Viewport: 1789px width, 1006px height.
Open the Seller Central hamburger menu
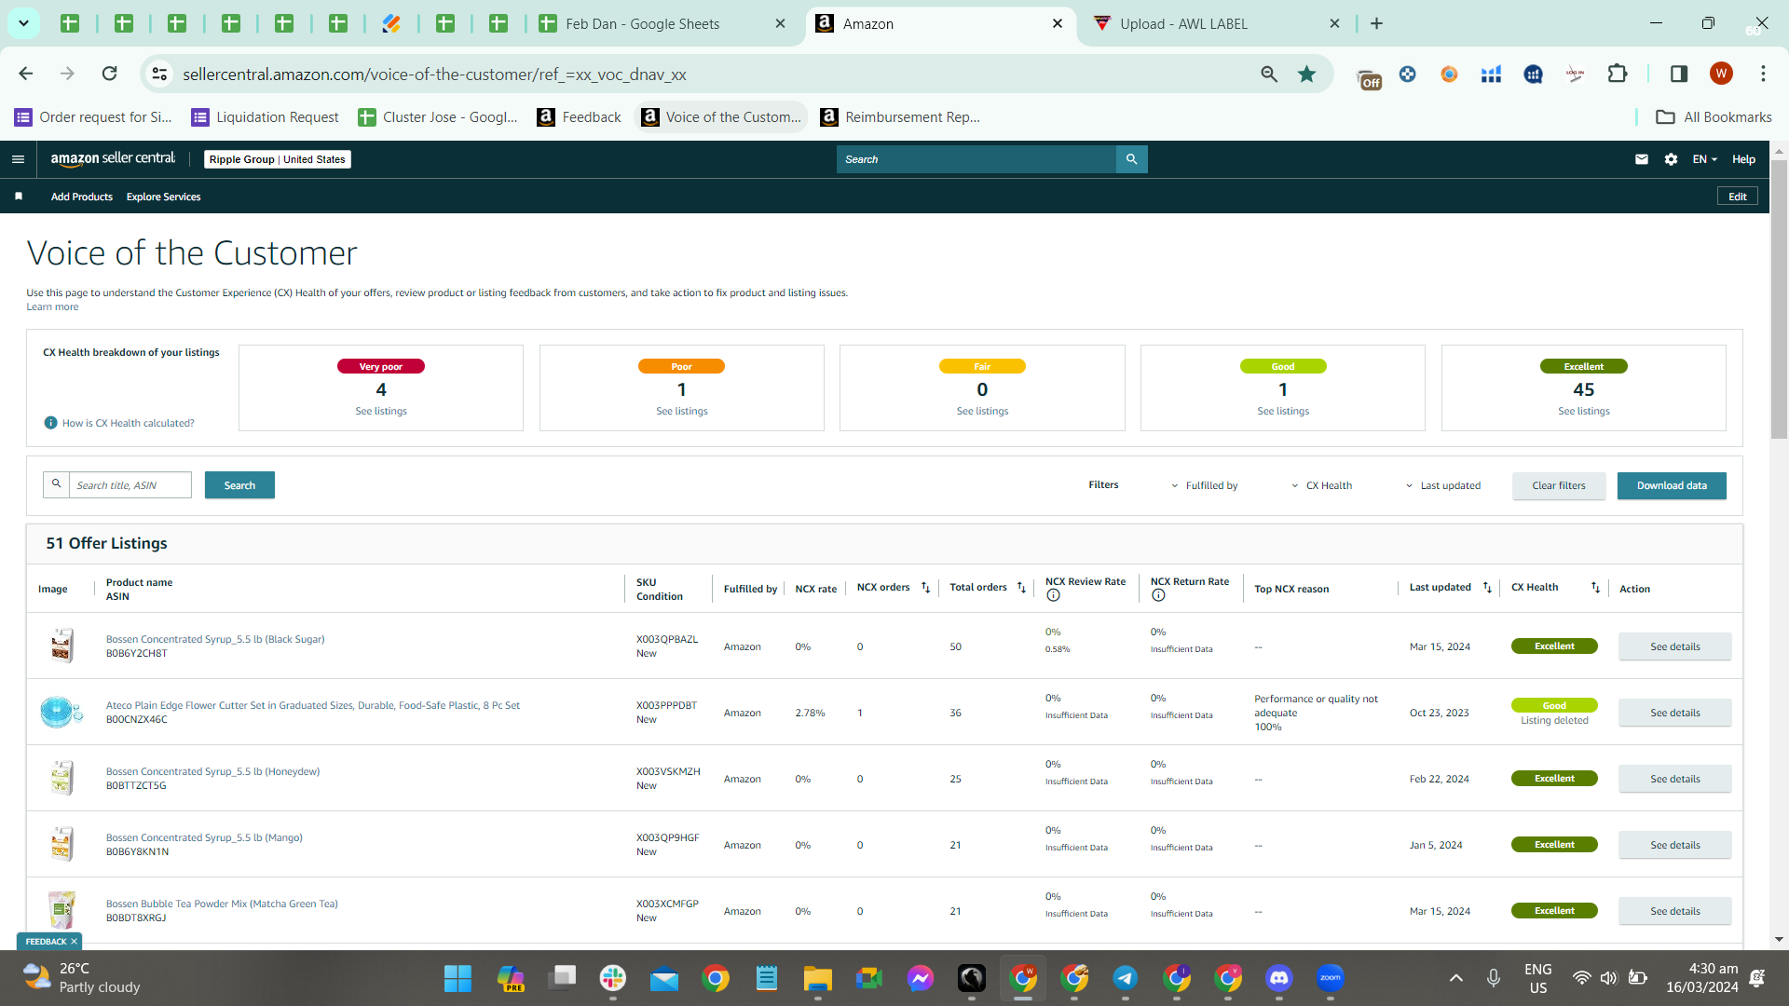(x=18, y=159)
